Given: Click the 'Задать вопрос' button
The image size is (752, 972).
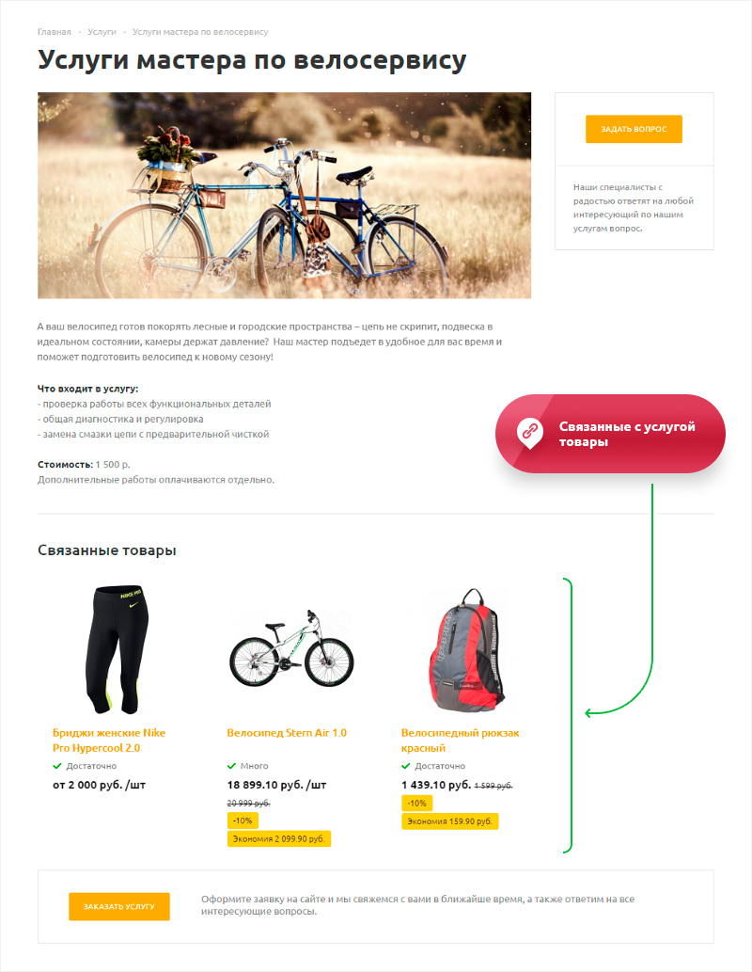Looking at the screenshot, I should tap(634, 129).
